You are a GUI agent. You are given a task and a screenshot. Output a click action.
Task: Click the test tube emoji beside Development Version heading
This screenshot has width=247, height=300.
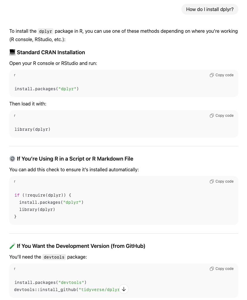tap(12, 246)
